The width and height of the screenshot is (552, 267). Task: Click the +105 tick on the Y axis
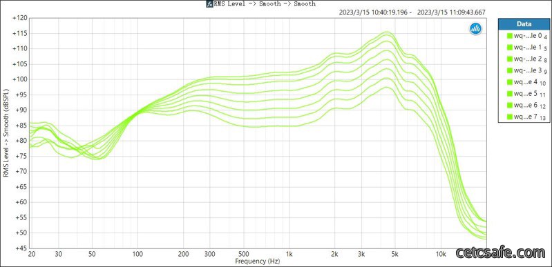tap(20, 64)
